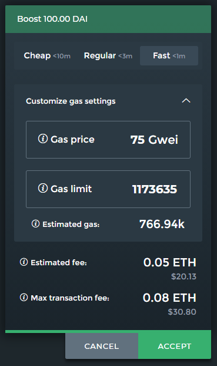The width and height of the screenshot is (217, 366).
Task: Accept the boost transaction
Action: coord(175,346)
